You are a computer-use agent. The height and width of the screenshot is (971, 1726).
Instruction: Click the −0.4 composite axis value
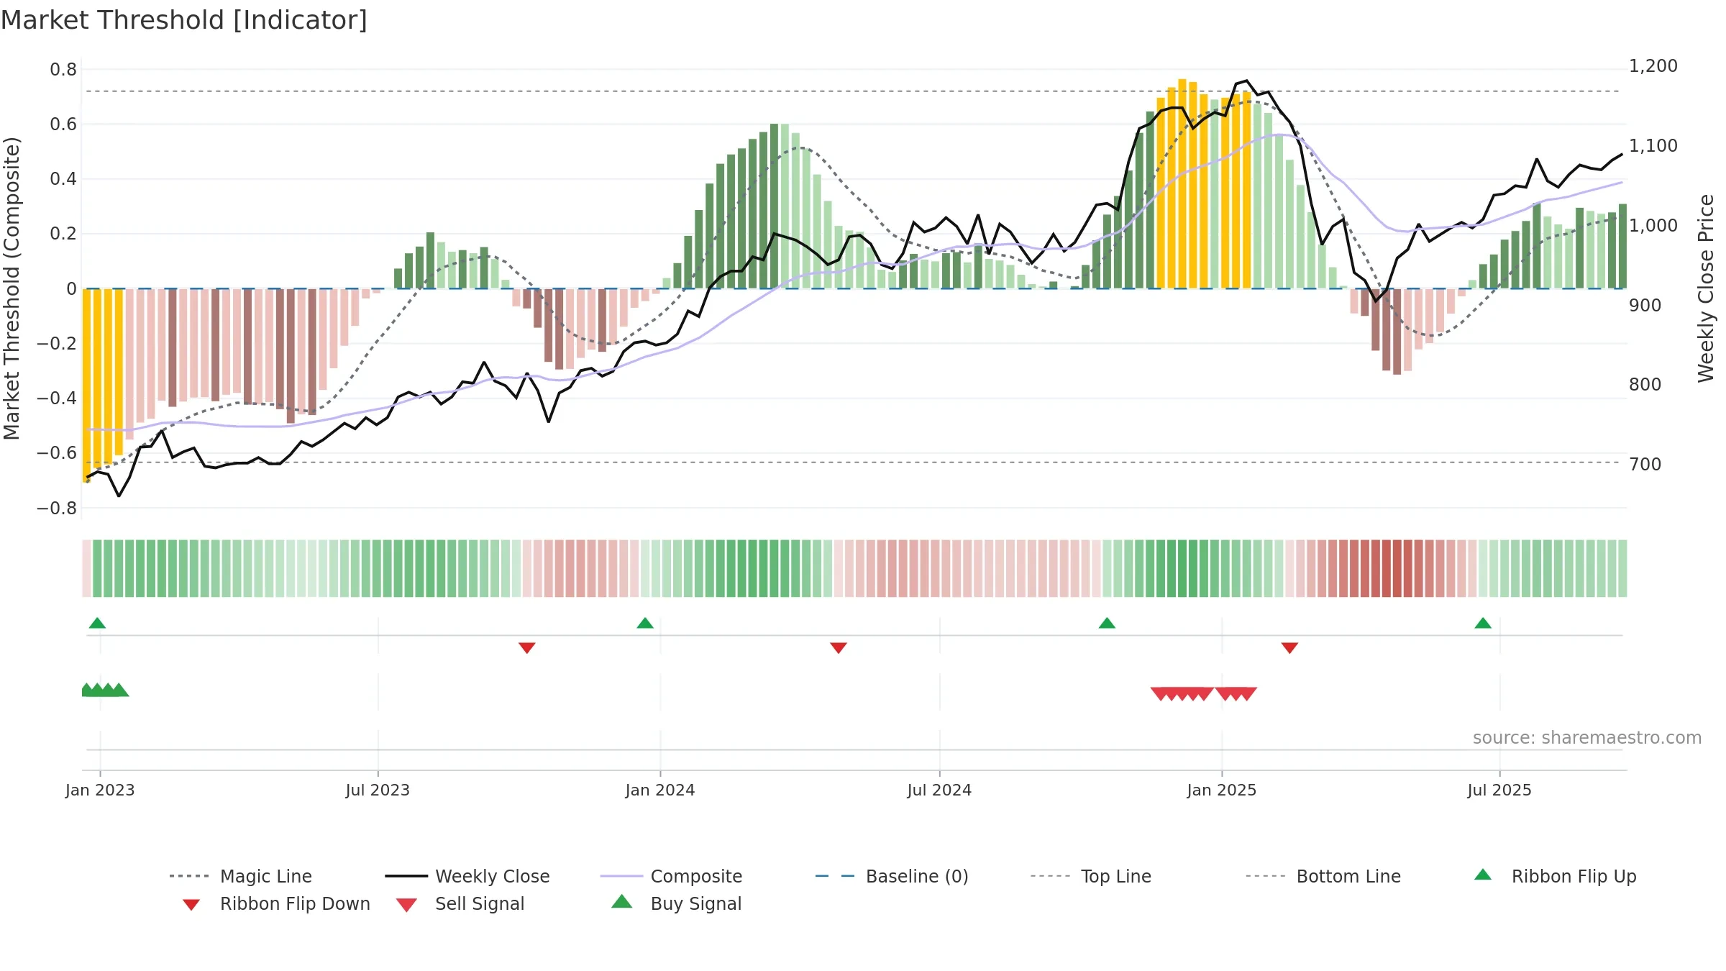coord(57,398)
